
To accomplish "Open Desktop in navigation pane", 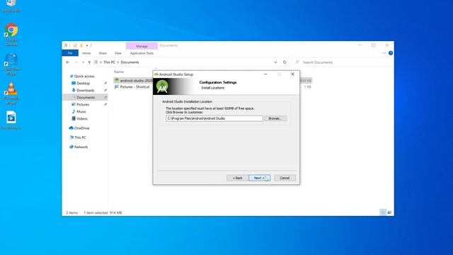I will click(x=84, y=84).
